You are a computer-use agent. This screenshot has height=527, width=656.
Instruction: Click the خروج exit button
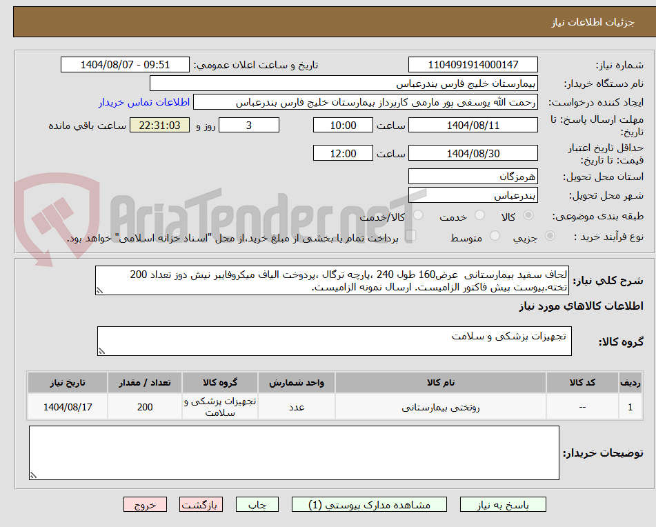point(144,504)
